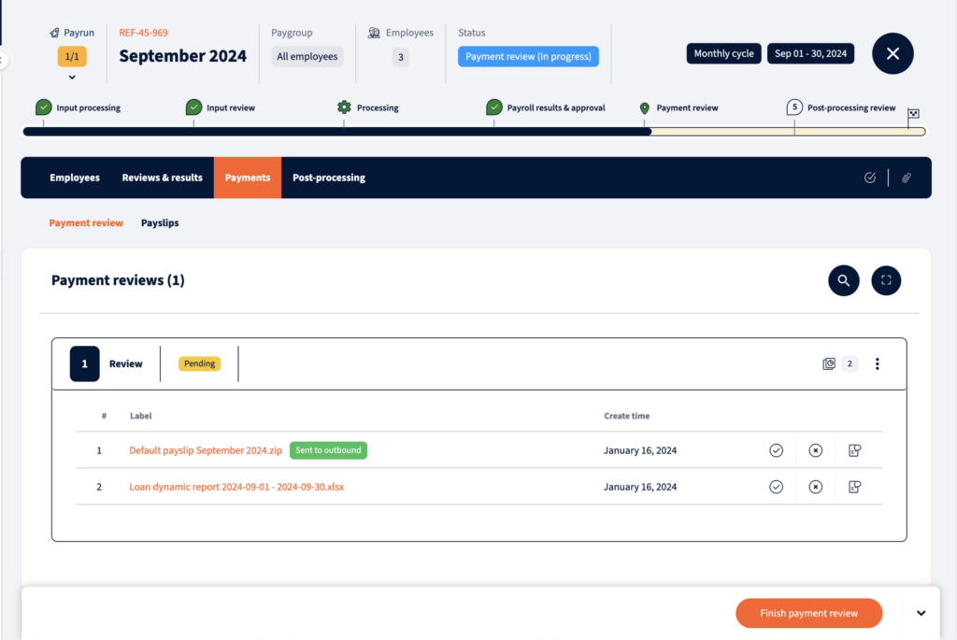The image size is (957, 640).
Task: Open the Post-processing tab
Action: click(328, 177)
